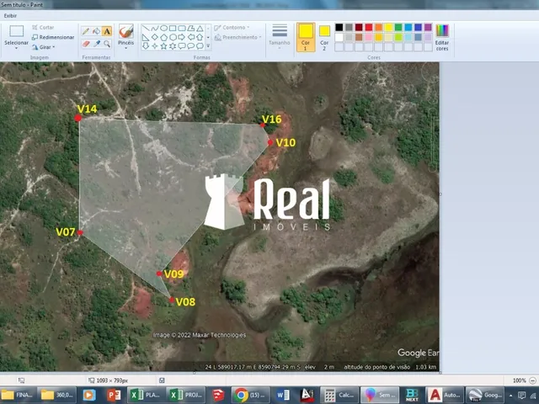Open the Calculator taskbar button
The image size is (539, 404).
[x=339, y=396]
